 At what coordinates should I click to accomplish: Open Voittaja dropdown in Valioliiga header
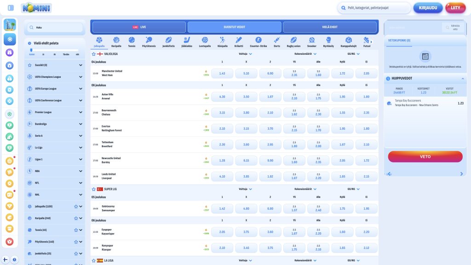click(245, 54)
